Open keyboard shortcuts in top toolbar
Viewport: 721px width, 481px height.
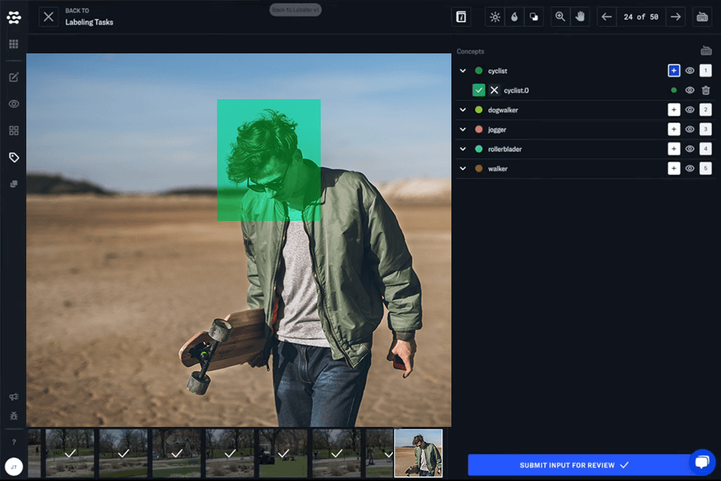pos(702,17)
